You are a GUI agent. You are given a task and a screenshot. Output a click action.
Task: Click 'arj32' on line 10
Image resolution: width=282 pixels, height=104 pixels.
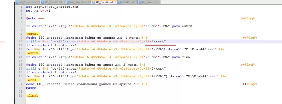pyautogui.click(x=31, y=42)
